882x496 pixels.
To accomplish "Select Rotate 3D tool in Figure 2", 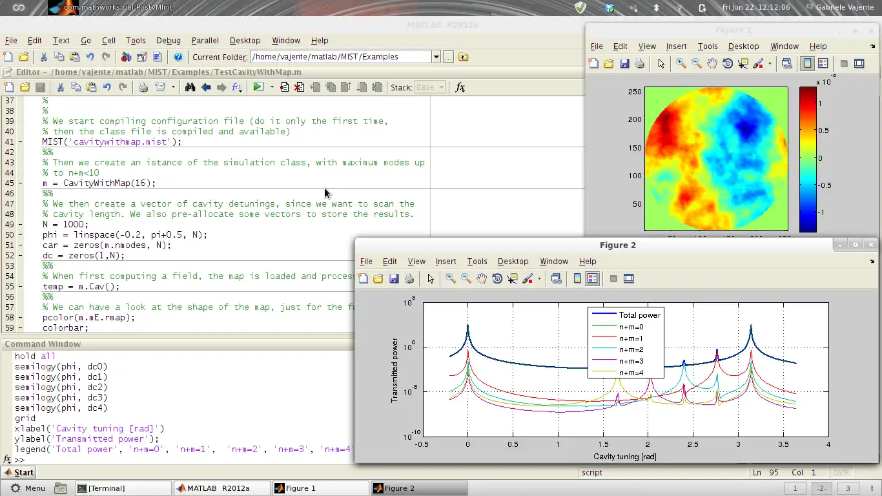I will 497,278.
